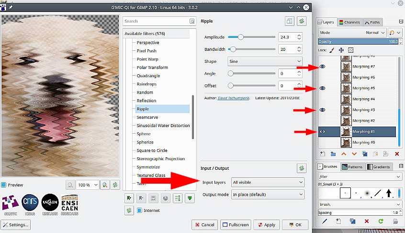Switch to the Brushes tab

[328, 166]
